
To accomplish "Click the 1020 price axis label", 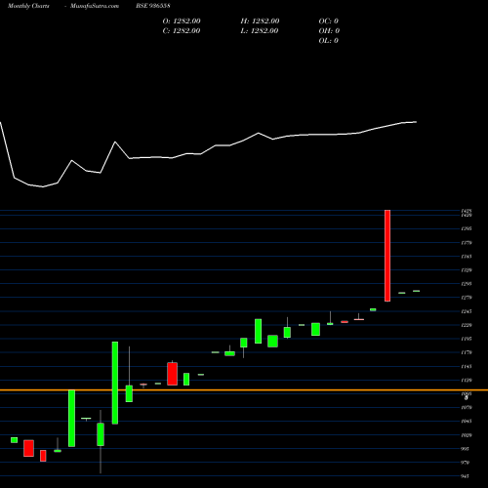I will [x=467, y=435].
